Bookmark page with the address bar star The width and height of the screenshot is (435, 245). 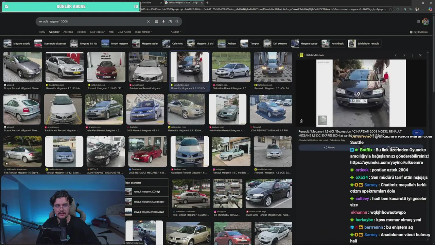coord(390,9)
